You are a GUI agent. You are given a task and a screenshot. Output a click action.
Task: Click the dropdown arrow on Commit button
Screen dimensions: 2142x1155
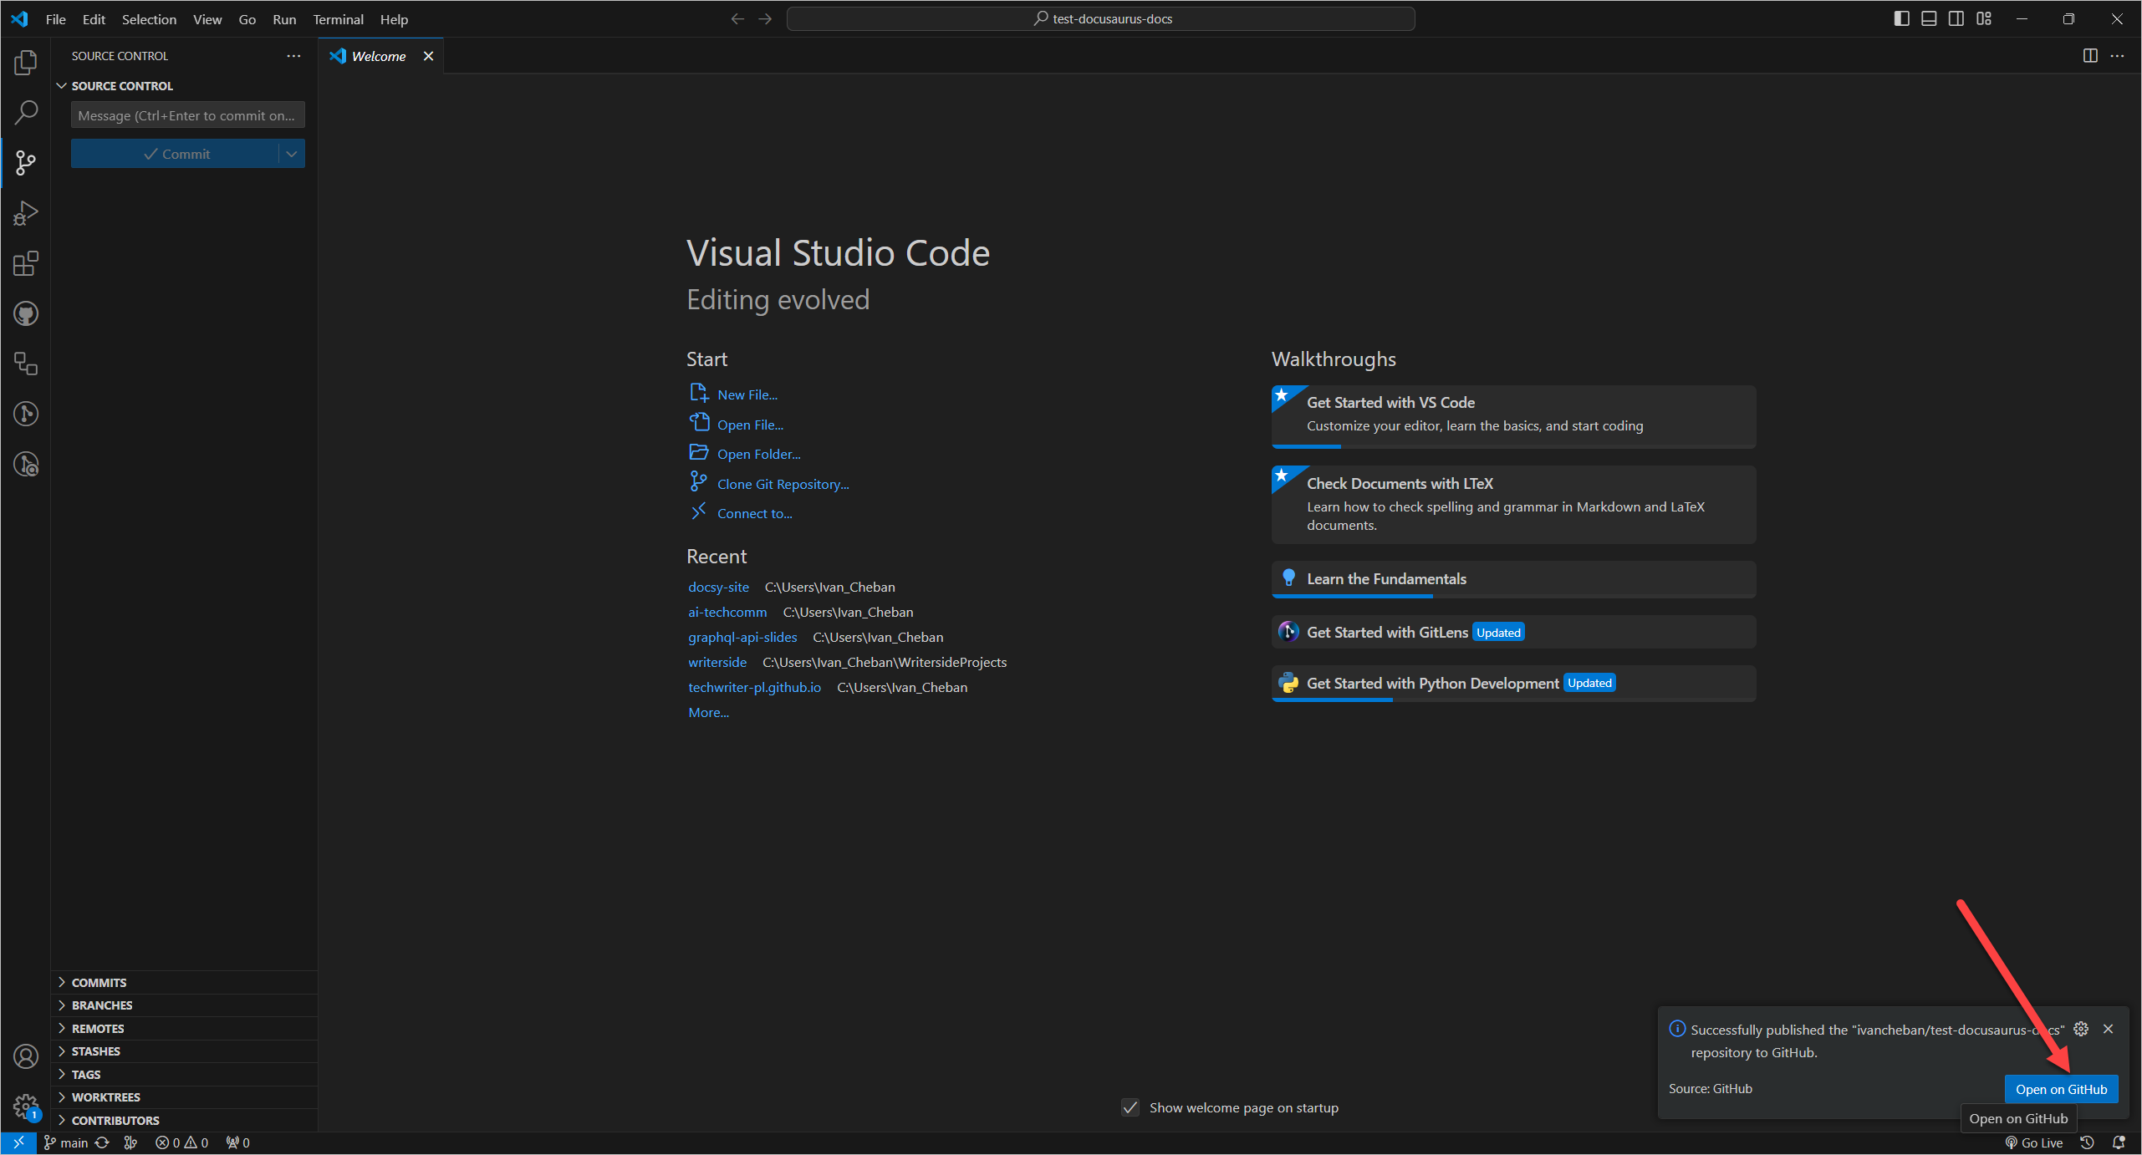(x=292, y=154)
